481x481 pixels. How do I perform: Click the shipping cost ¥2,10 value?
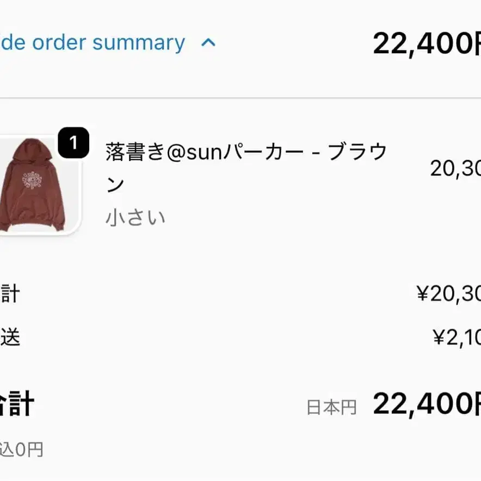pyautogui.click(x=456, y=338)
